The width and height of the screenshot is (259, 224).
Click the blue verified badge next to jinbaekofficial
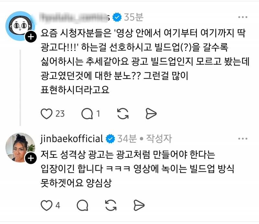tap(110, 138)
